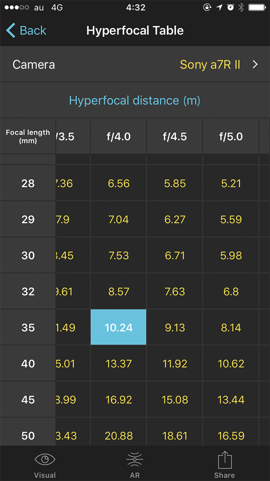Select highlighted 10.24 cell
The image size is (270, 481).
[x=118, y=327]
